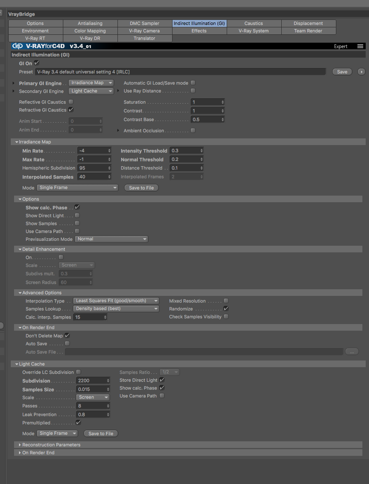Click Light Cache Save to File
The height and width of the screenshot is (484, 369).
point(101,433)
